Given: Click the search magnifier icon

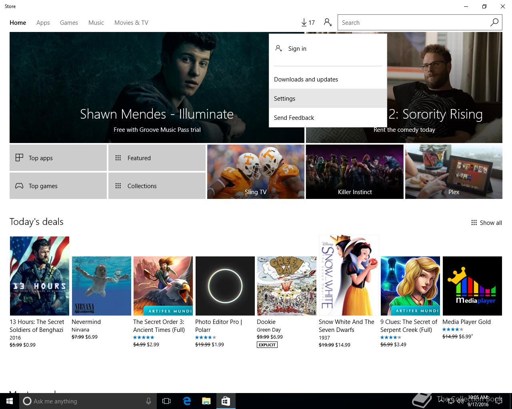Looking at the screenshot, I should (494, 22).
